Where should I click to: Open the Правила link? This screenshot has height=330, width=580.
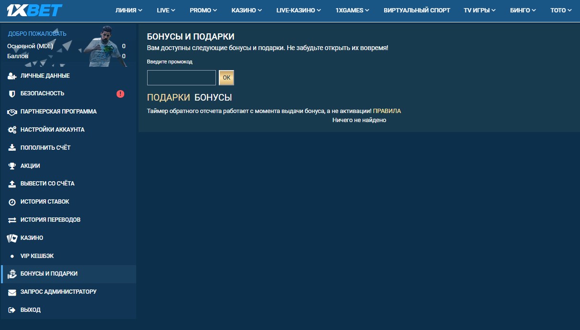387,111
